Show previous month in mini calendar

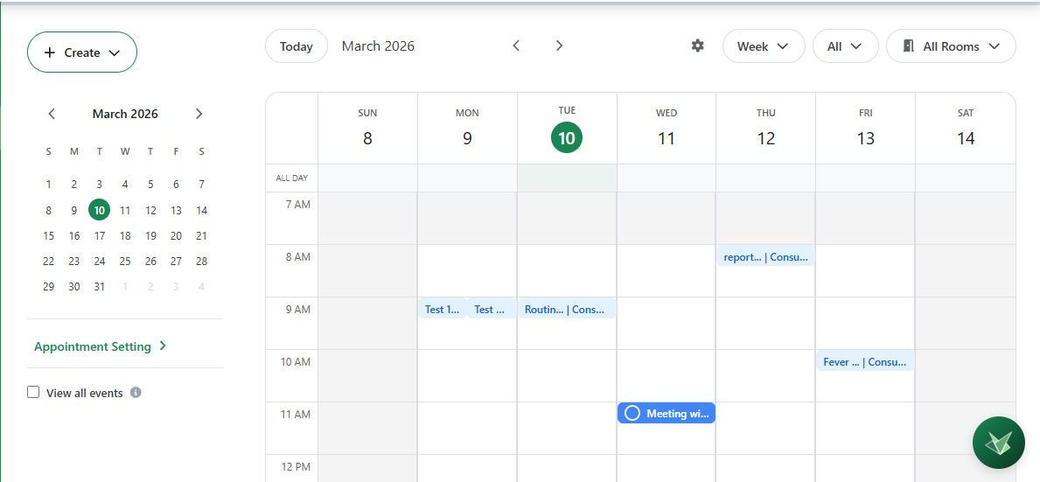click(x=52, y=114)
